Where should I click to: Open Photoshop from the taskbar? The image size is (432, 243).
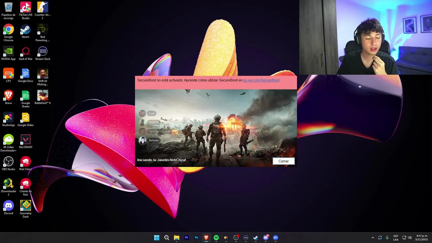pos(196,238)
